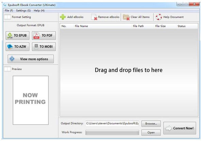Click the Clear All Items folder icon

(126, 17)
